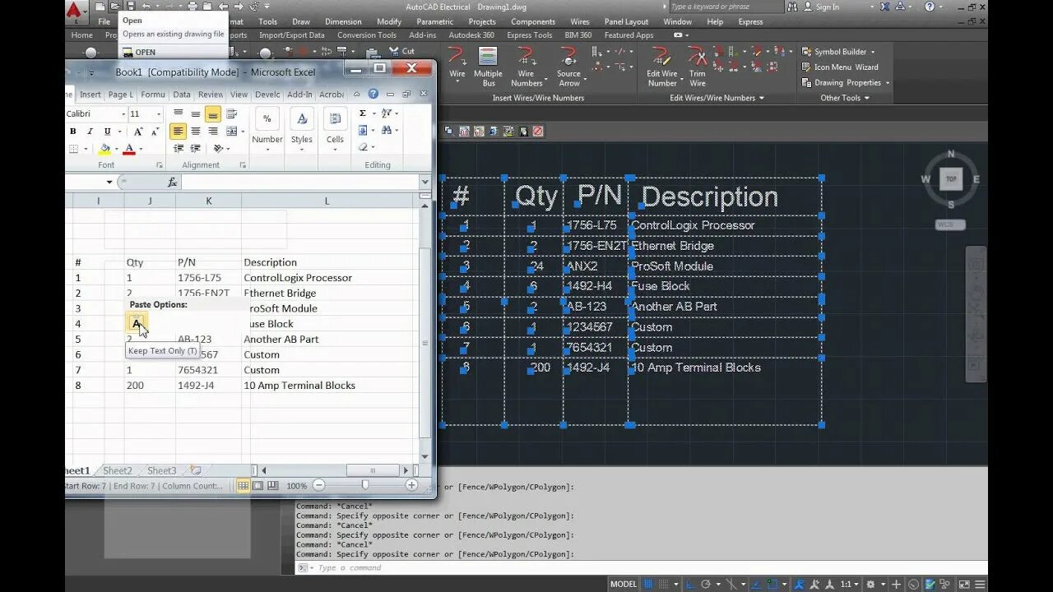Toggle Bottom Align in Excel
1053x592 pixels.
[213, 113]
